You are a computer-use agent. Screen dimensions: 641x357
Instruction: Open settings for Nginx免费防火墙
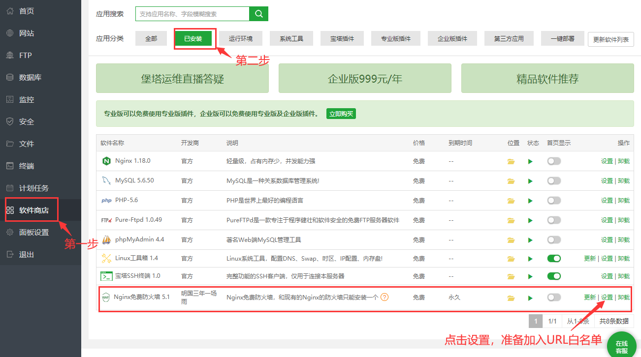(x=607, y=297)
